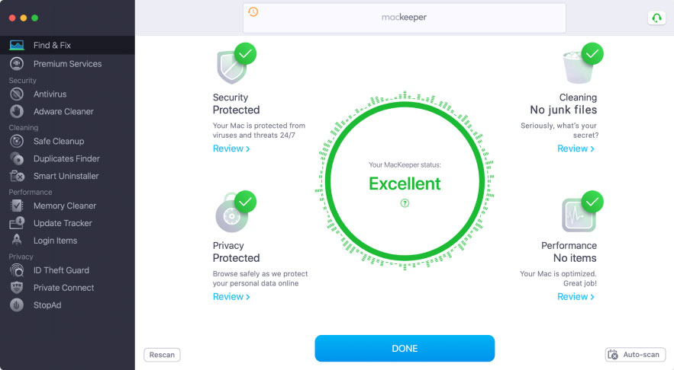Click the blue DONE button
This screenshot has width=674, height=370.
point(405,348)
